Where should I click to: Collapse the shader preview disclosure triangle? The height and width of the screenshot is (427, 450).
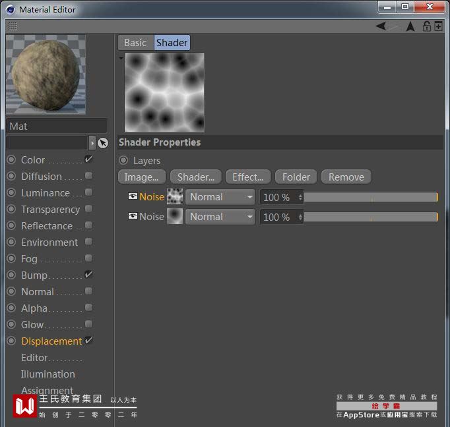(x=121, y=58)
